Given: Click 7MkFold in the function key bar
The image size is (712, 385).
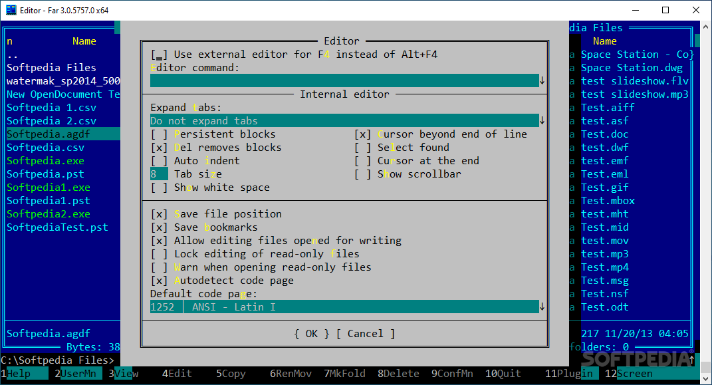Looking at the screenshot, I should (344, 374).
